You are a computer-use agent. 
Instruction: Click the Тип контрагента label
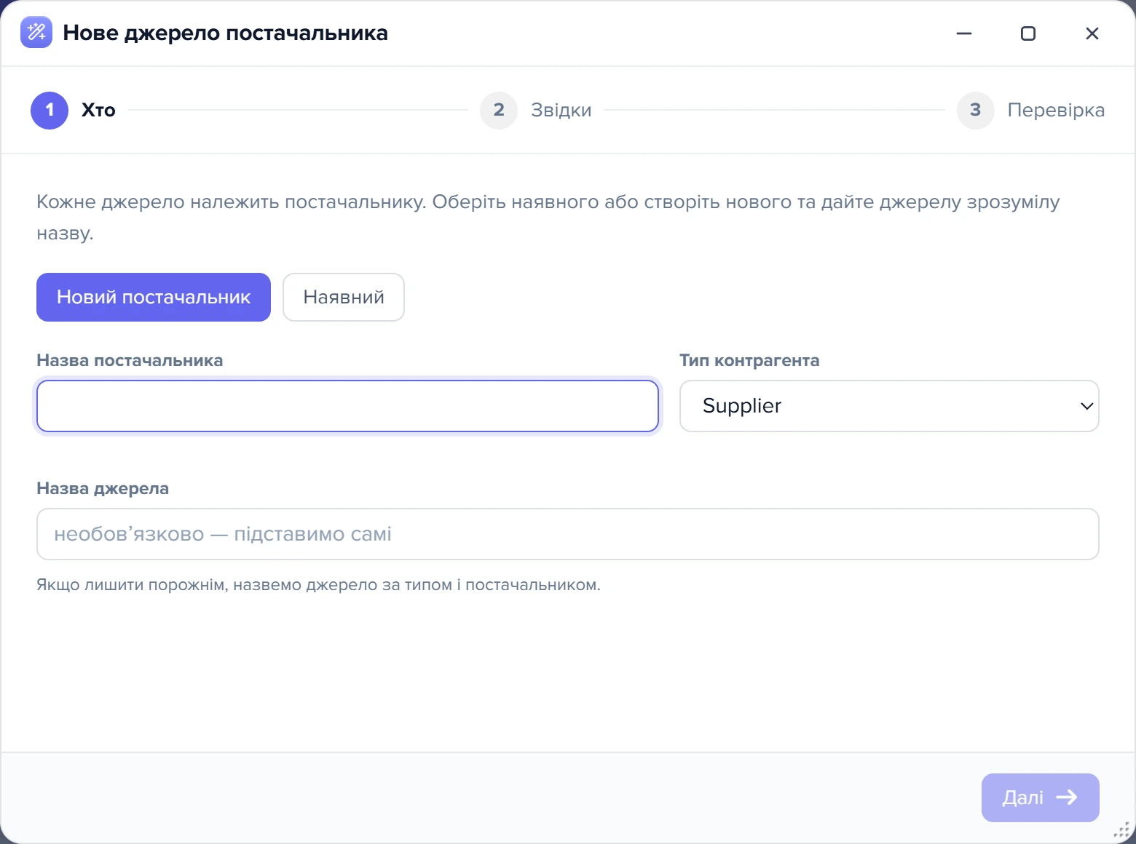point(749,360)
